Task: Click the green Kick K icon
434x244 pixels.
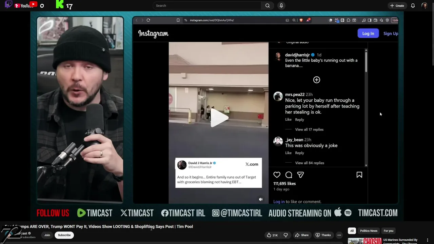Action: [60, 4]
